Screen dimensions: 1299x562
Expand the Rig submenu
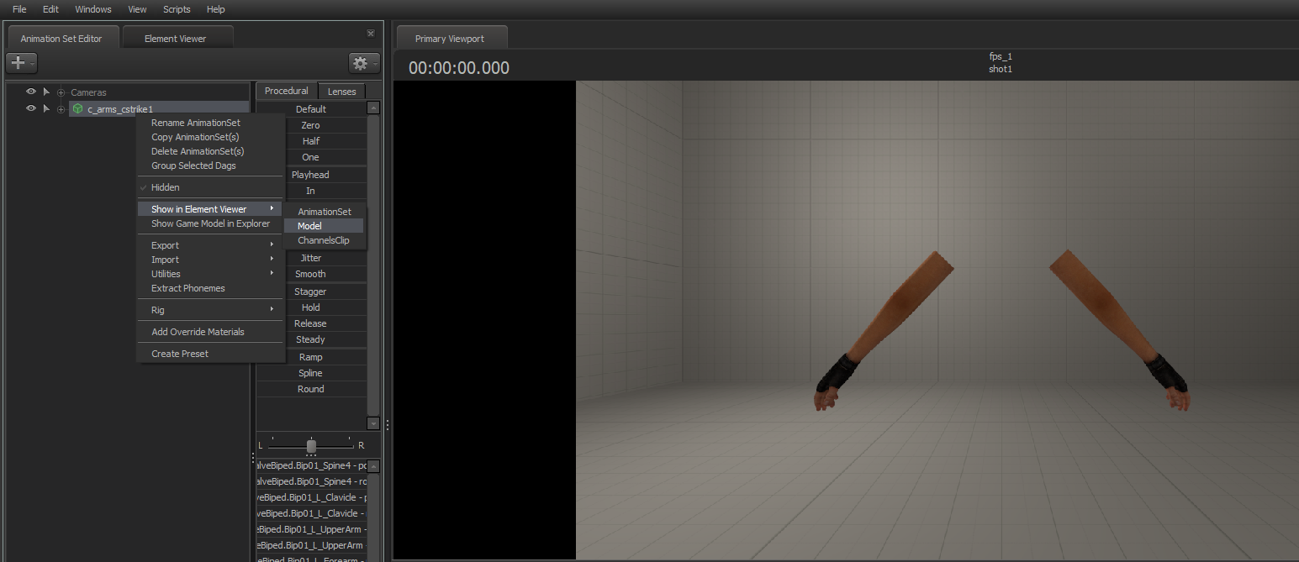click(210, 310)
